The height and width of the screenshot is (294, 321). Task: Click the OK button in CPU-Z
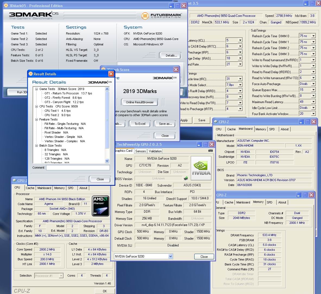click(105, 291)
